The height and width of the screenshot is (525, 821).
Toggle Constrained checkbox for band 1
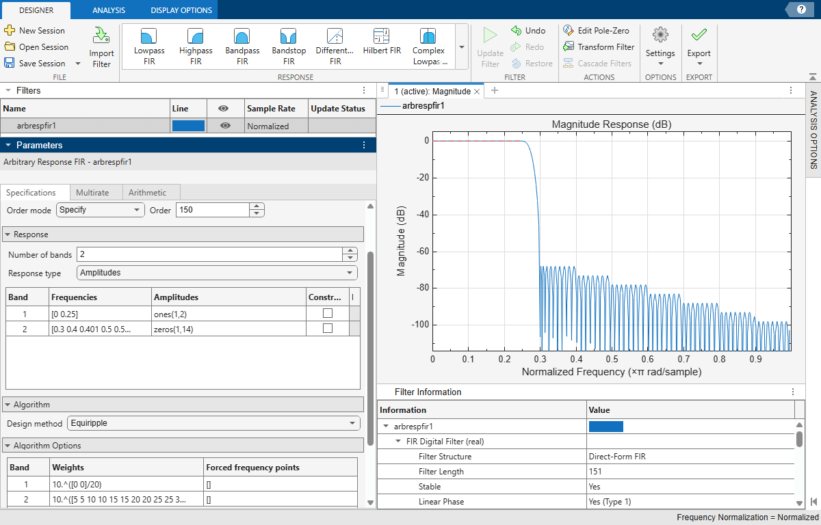click(328, 313)
